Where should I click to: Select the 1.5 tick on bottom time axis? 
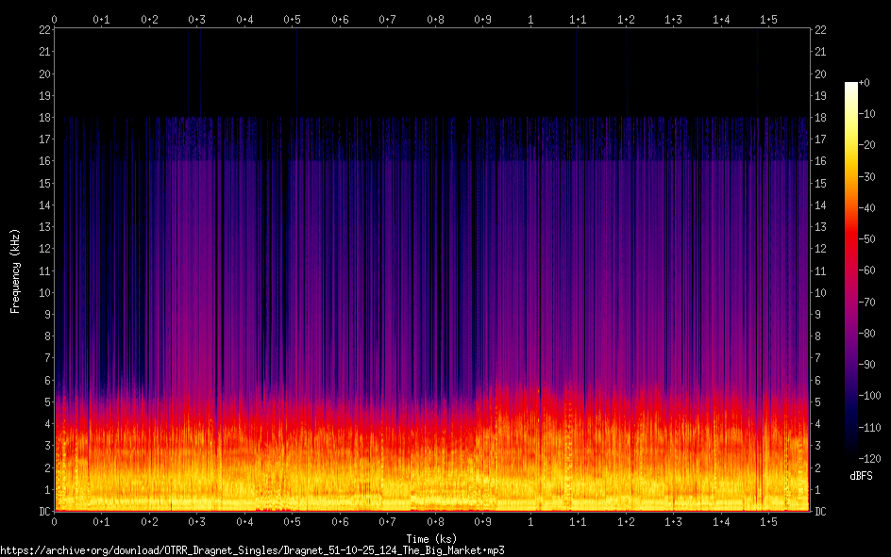[x=768, y=521]
